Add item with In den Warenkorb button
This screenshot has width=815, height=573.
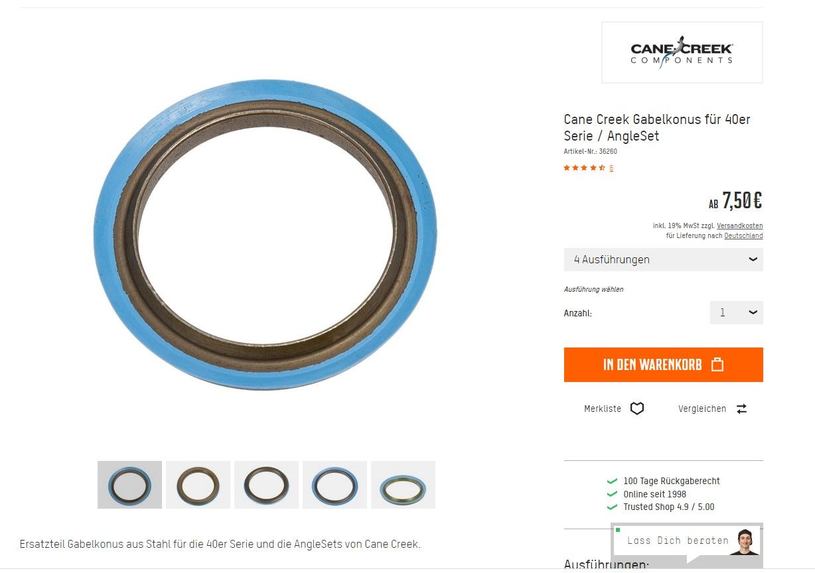[664, 365]
